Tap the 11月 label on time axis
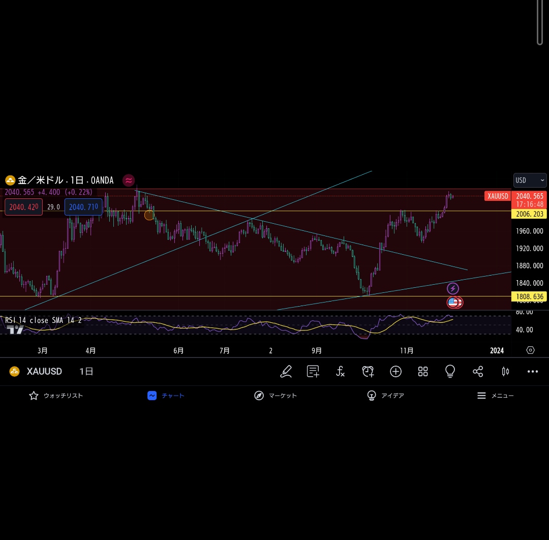549x540 pixels. point(407,350)
